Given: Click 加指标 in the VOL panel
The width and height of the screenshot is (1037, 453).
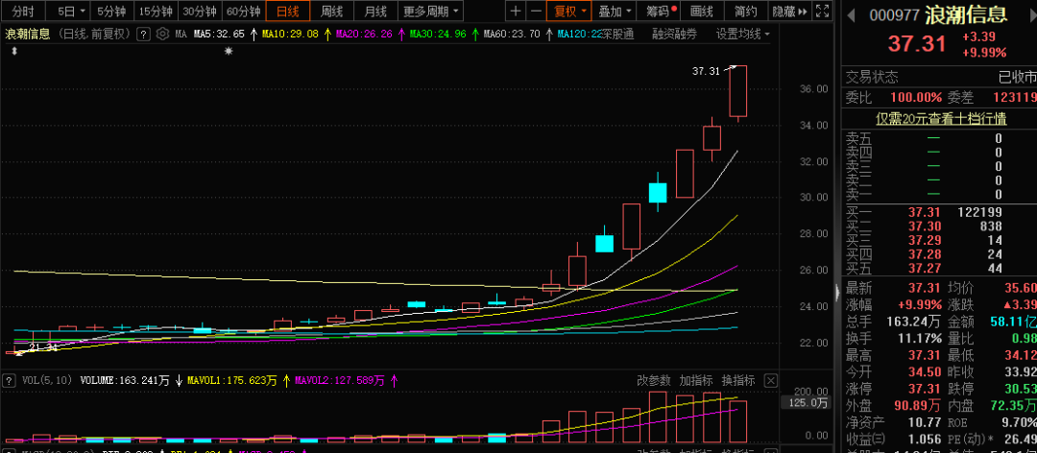Looking at the screenshot, I should coord(696,380).
